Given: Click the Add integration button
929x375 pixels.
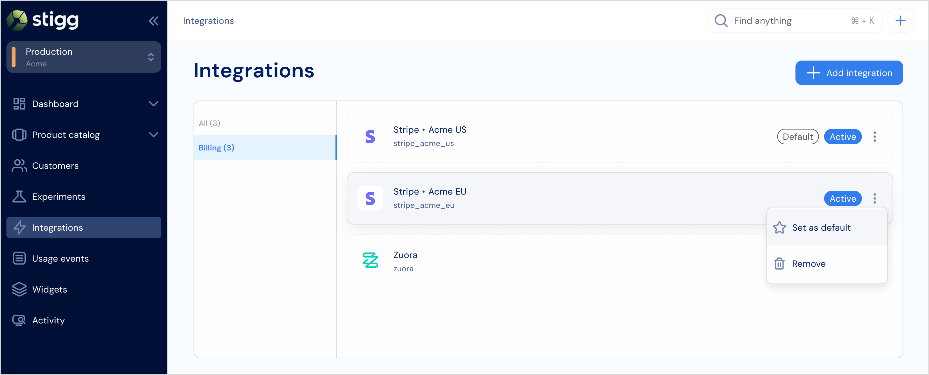Looking at the screenshot, I should tap(849, 73).
